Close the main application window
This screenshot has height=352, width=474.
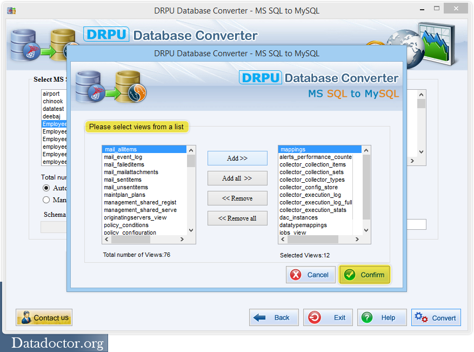click(456, 9)
